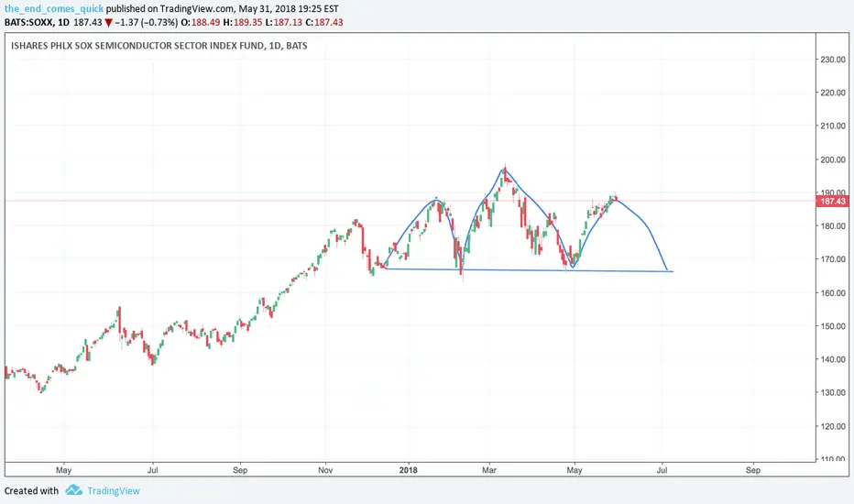
Task: Click the 230.00 price axis label
Action: click(833, 60)
